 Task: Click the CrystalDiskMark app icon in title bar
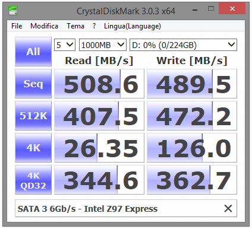(13, 11)
